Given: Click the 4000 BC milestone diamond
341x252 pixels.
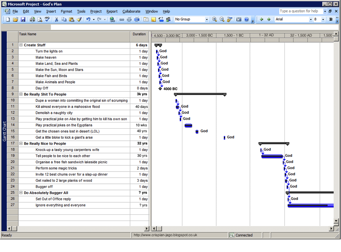Looking at the screenshot, I should coord(160,89).
